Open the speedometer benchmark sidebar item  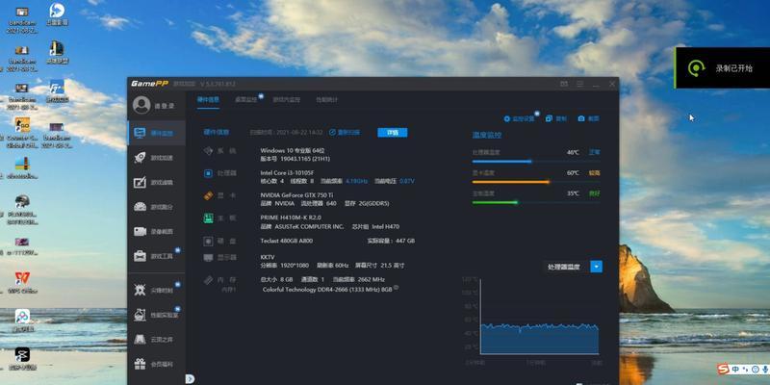click(x=156, y=207)
